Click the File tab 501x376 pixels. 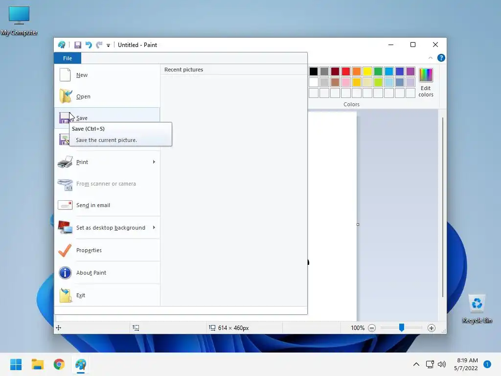pos(68,58)
